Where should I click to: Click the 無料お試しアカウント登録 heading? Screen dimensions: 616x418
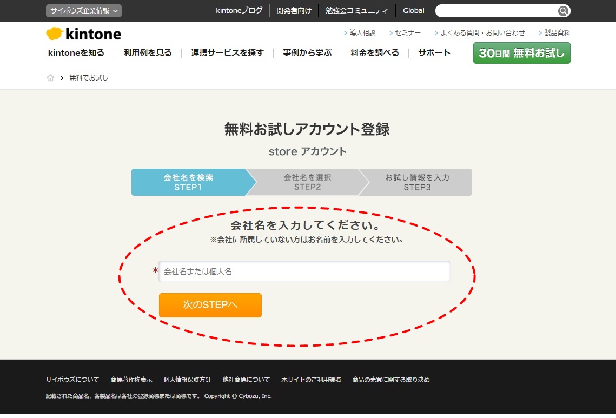(x=307, y=129)
